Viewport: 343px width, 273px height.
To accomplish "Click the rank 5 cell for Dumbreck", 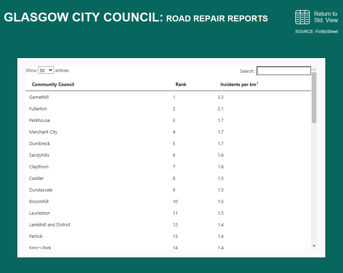I will [x=174, y=144].
